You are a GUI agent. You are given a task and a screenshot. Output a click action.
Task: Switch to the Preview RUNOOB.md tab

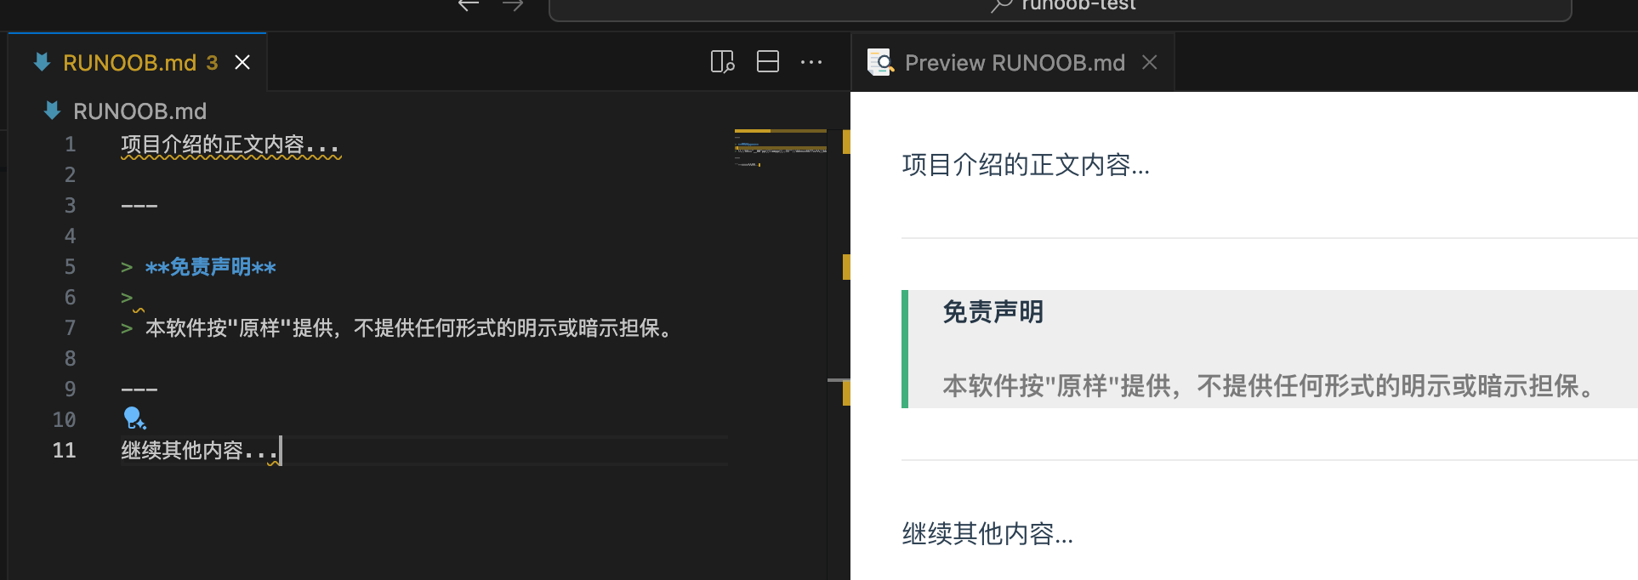click(1014, 63)
